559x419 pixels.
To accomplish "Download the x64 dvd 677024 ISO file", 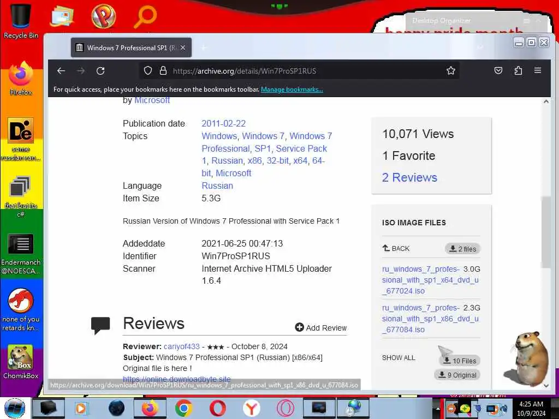I will pyautogui.click(x=430, y=280).
